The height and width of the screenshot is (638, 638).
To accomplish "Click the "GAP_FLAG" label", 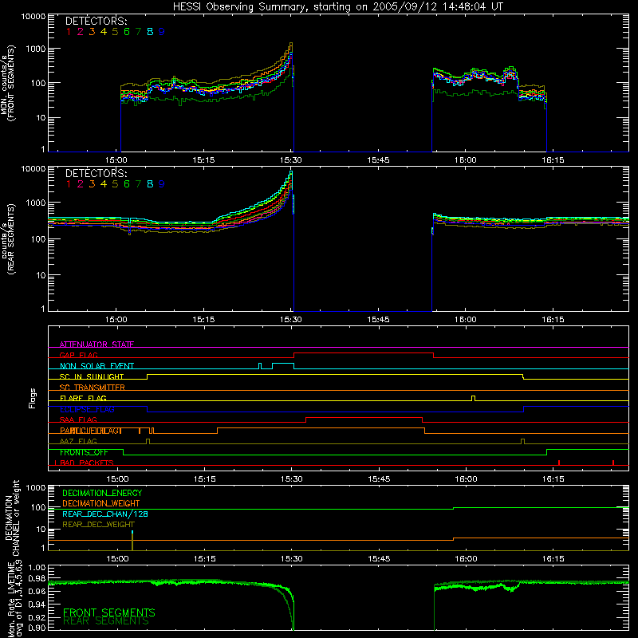I will pyautogui.click(x=78, y=355).
